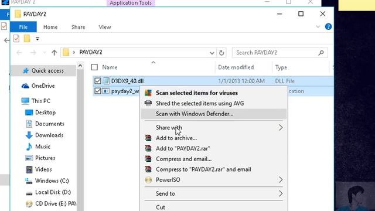The image size is (375, 211).
Task: Open the View ribbon tab
Action: tap(105, 27)
